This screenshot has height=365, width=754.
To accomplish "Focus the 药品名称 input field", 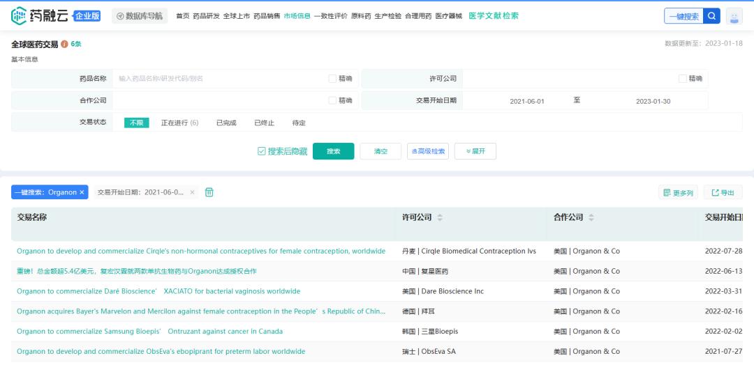I will point(221,79).
